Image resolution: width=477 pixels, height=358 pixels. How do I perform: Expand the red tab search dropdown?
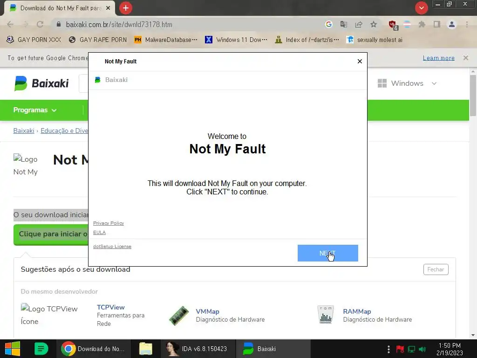[x=421, y=8]
